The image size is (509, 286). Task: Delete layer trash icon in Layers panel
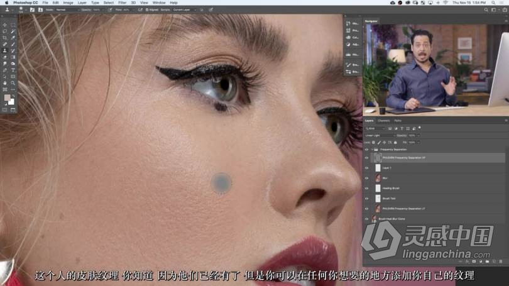tap(501, 261)
